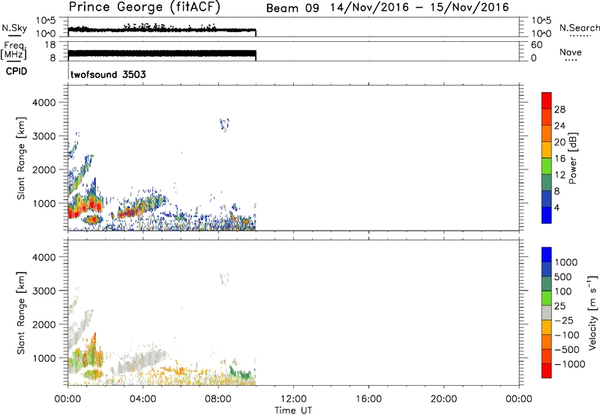Click the '4000' tick label on power panel
This screenshot has height=415, width=600.
(x=43, y=103)
